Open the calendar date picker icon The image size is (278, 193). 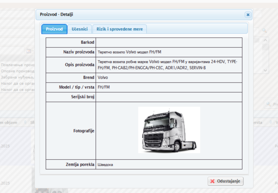tap(28, 51)
